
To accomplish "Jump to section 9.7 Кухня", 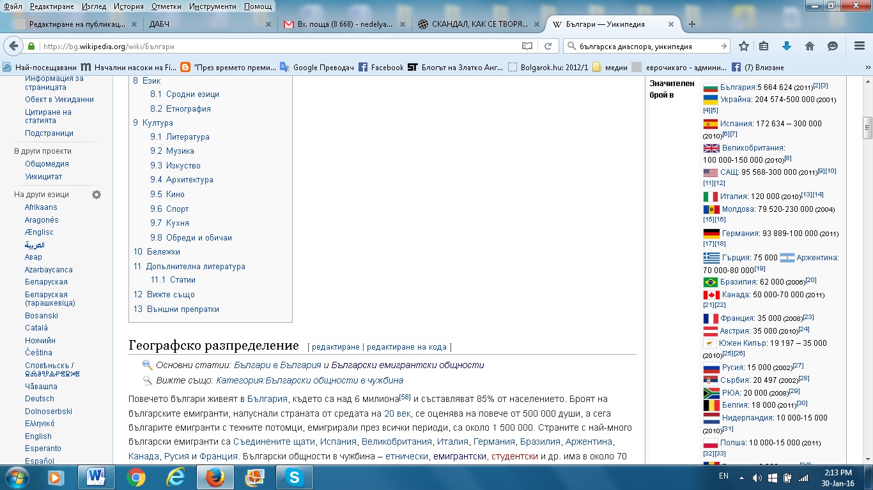I will pyautogui.click(x=177, y=223).
